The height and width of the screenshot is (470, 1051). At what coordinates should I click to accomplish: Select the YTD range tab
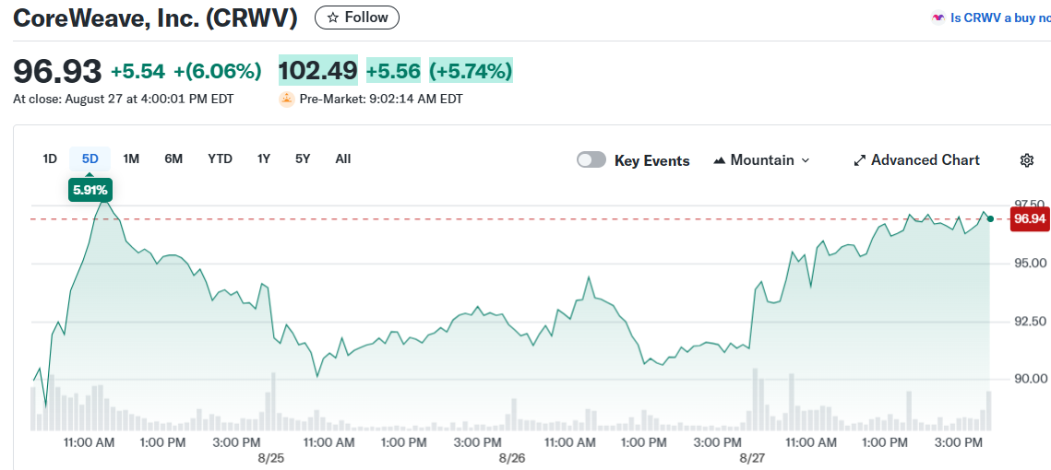(x=220, y=159)
